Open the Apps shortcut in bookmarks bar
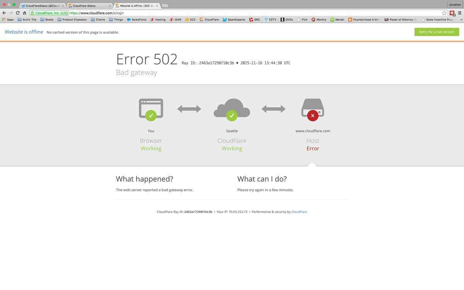 [8, 19]
